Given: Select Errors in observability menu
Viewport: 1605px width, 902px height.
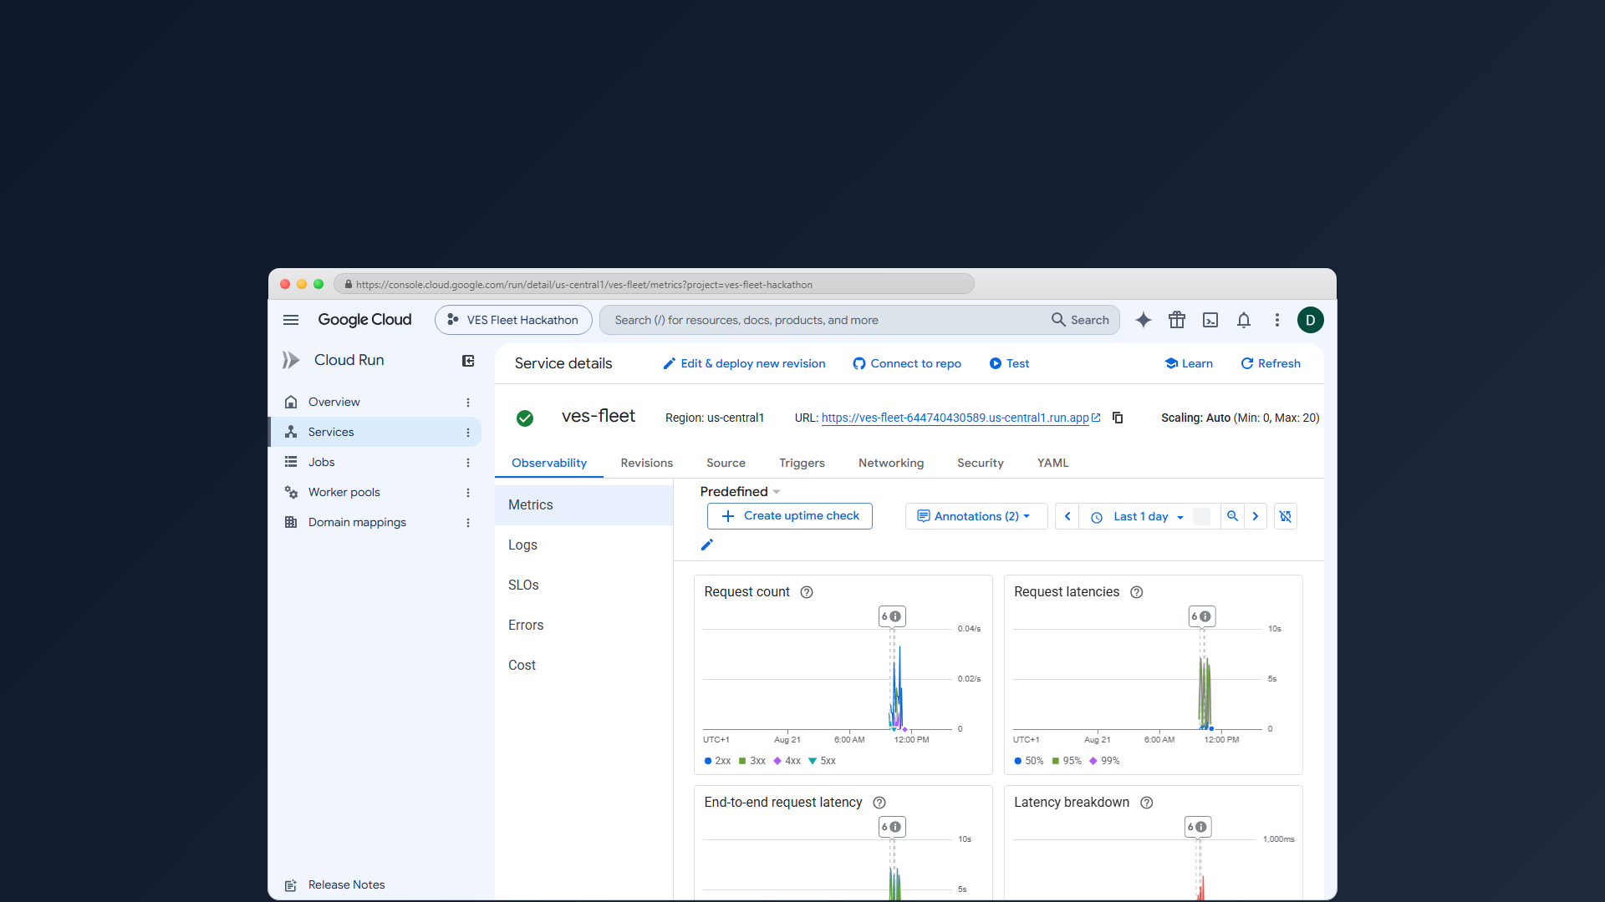Looking at the screenshot, I should click(583, 625).
